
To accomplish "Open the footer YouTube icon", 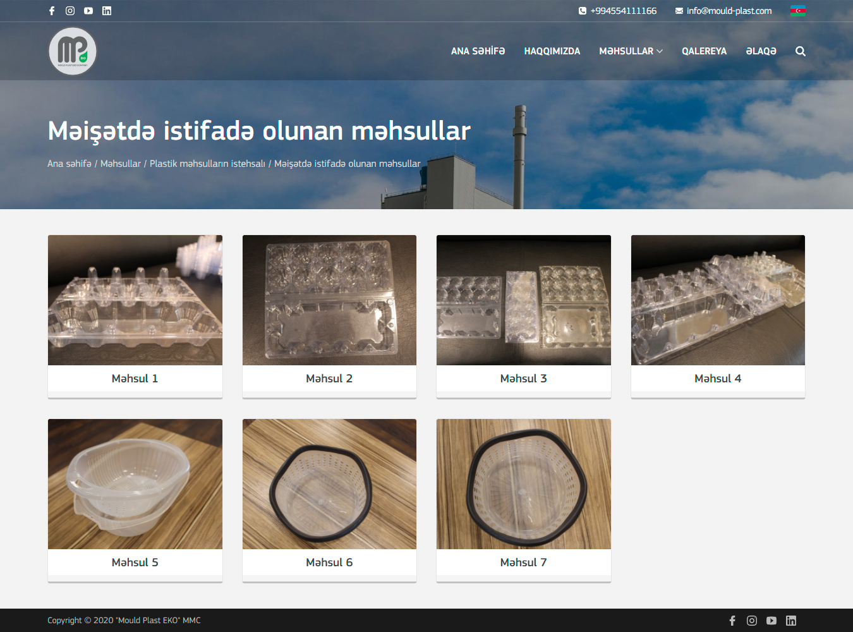I will (771, 621).
